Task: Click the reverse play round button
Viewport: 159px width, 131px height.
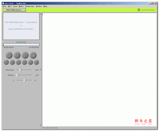Action: click(x=9, y=55)
